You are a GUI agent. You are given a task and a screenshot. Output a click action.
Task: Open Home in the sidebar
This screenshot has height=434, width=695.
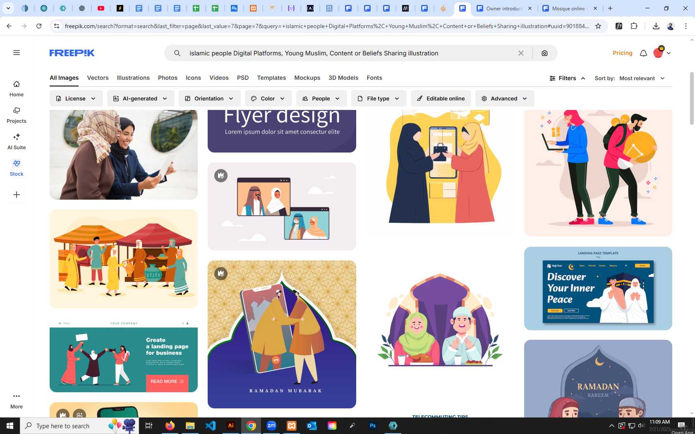coord(17,89)
